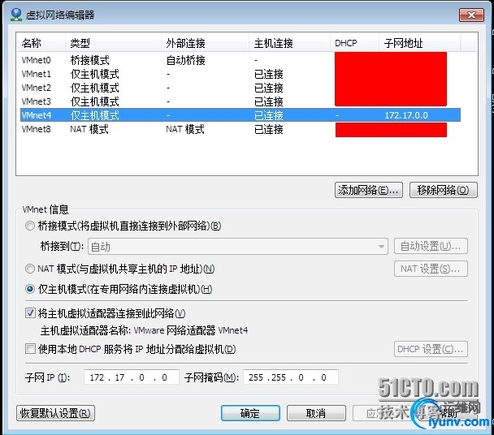Click the 名称 column header
494x435 pixels.
coord(41,43)
